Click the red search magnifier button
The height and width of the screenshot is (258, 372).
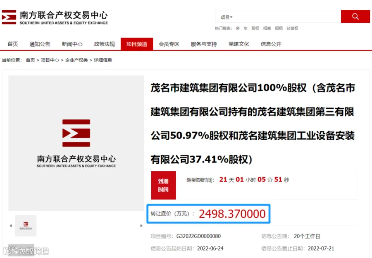click(355, 17)
